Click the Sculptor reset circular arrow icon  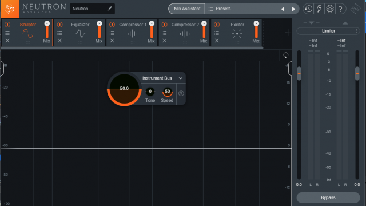(x=286, y=55)
